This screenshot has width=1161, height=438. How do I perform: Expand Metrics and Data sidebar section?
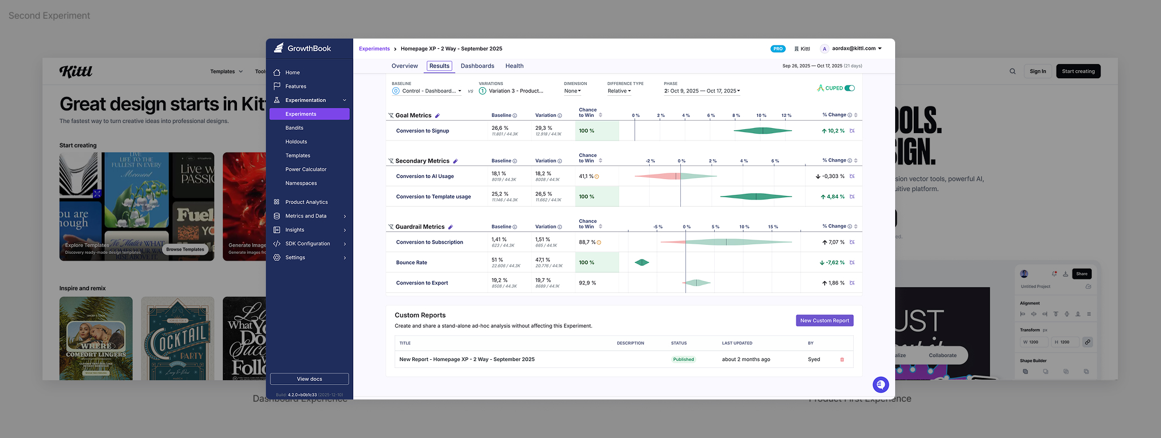345,216
